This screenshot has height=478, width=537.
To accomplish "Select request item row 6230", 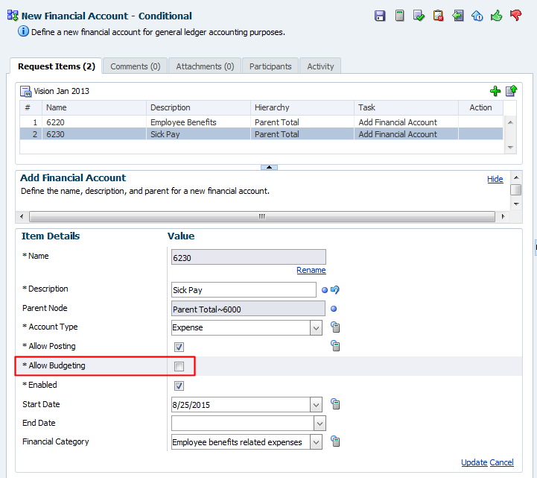I will (x=261, y=134).
